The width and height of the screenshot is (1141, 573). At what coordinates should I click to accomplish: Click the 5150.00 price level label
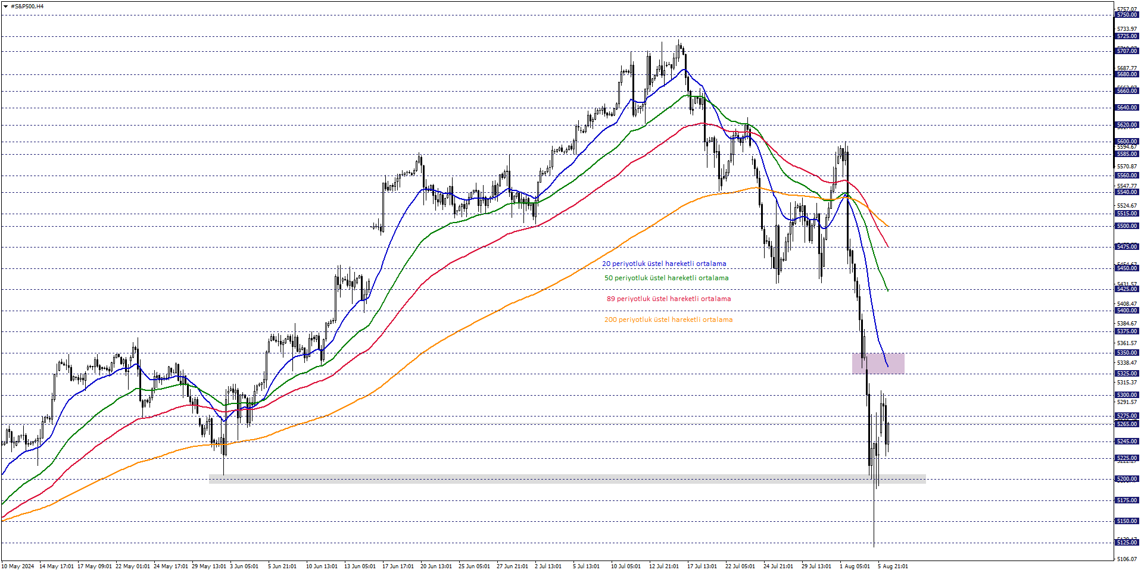click(x=1127, y=521)
